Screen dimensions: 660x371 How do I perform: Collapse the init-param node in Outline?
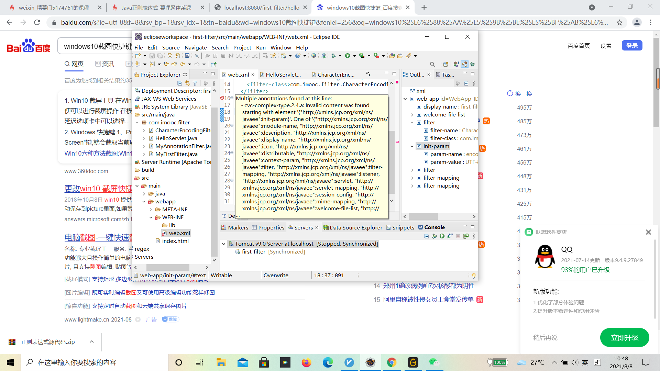(412, 146)
